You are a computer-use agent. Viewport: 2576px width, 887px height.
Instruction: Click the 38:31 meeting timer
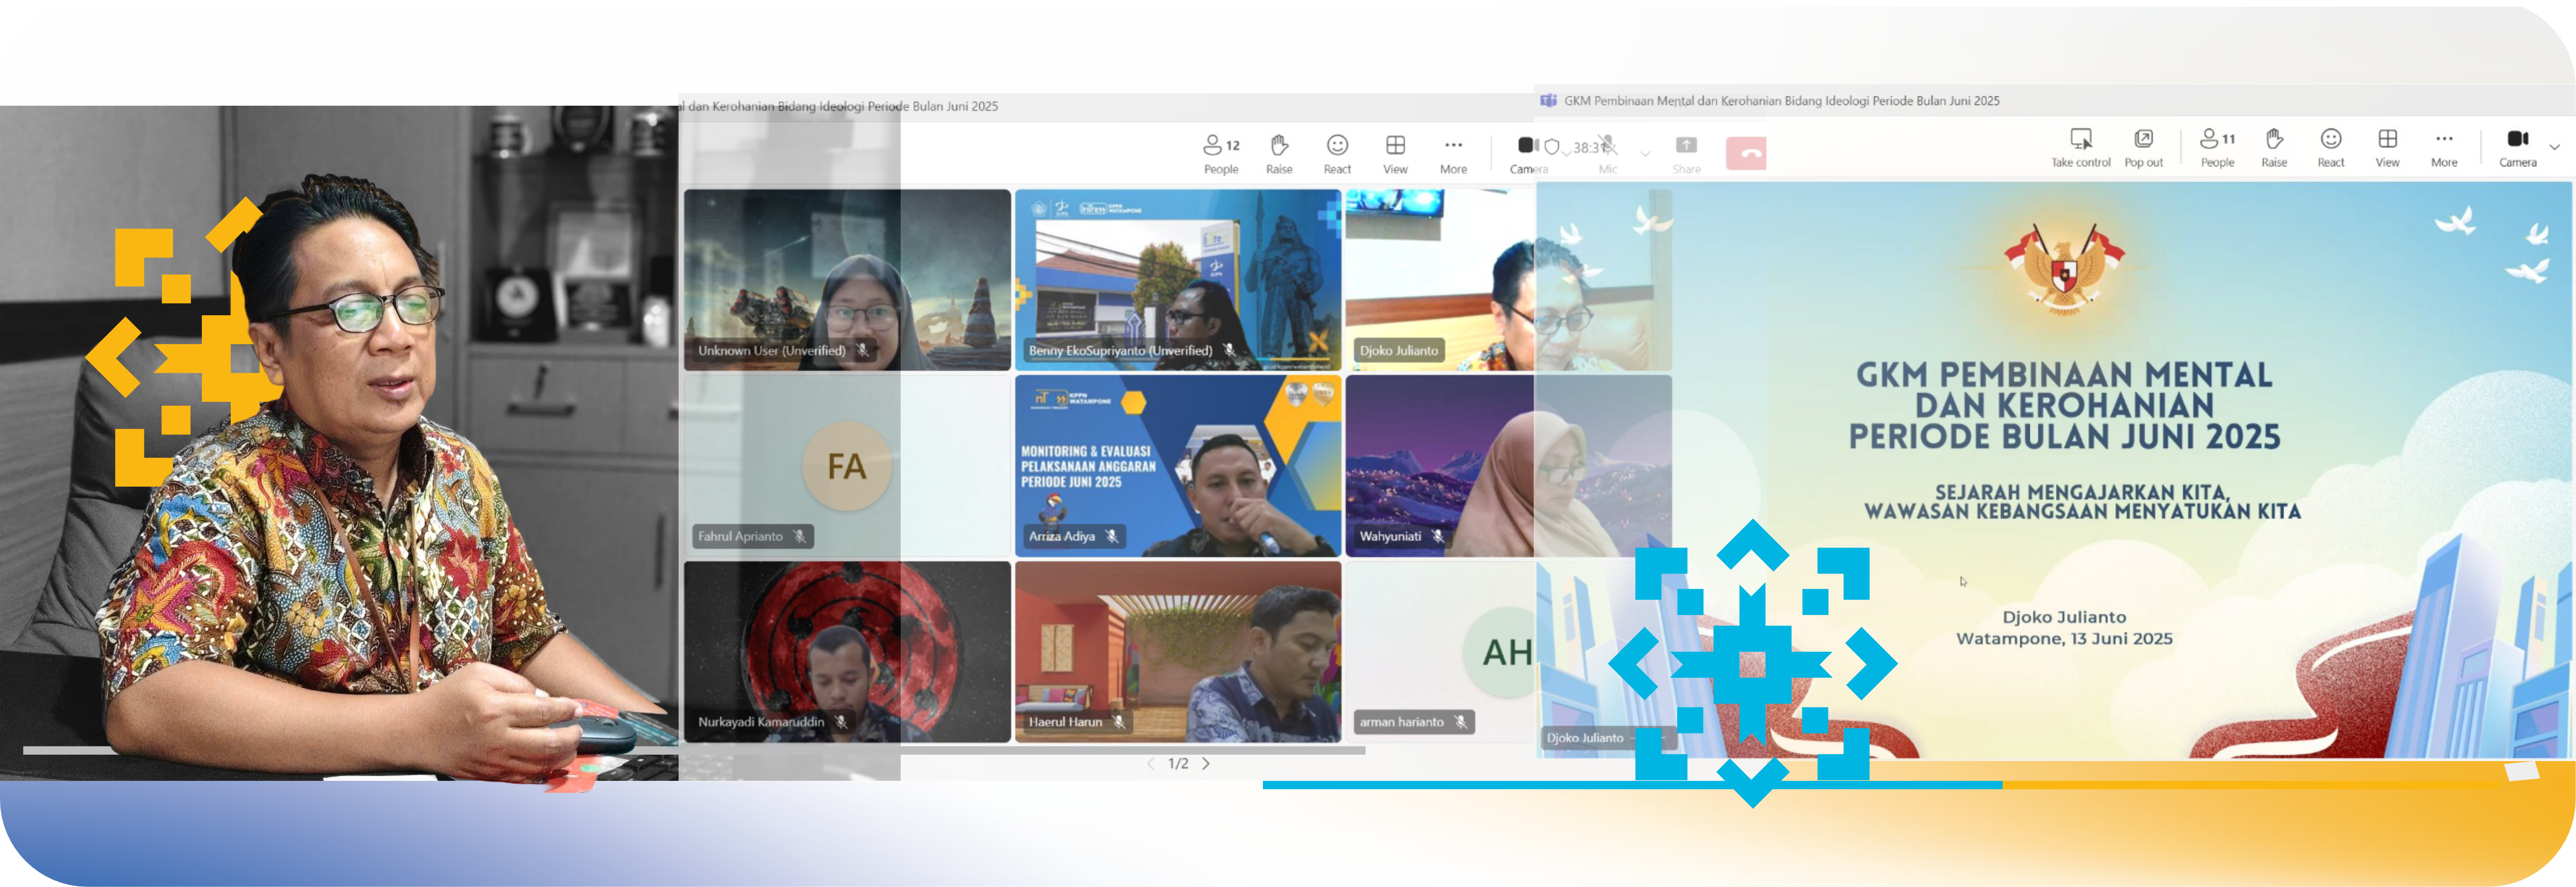coord(1589,147)
